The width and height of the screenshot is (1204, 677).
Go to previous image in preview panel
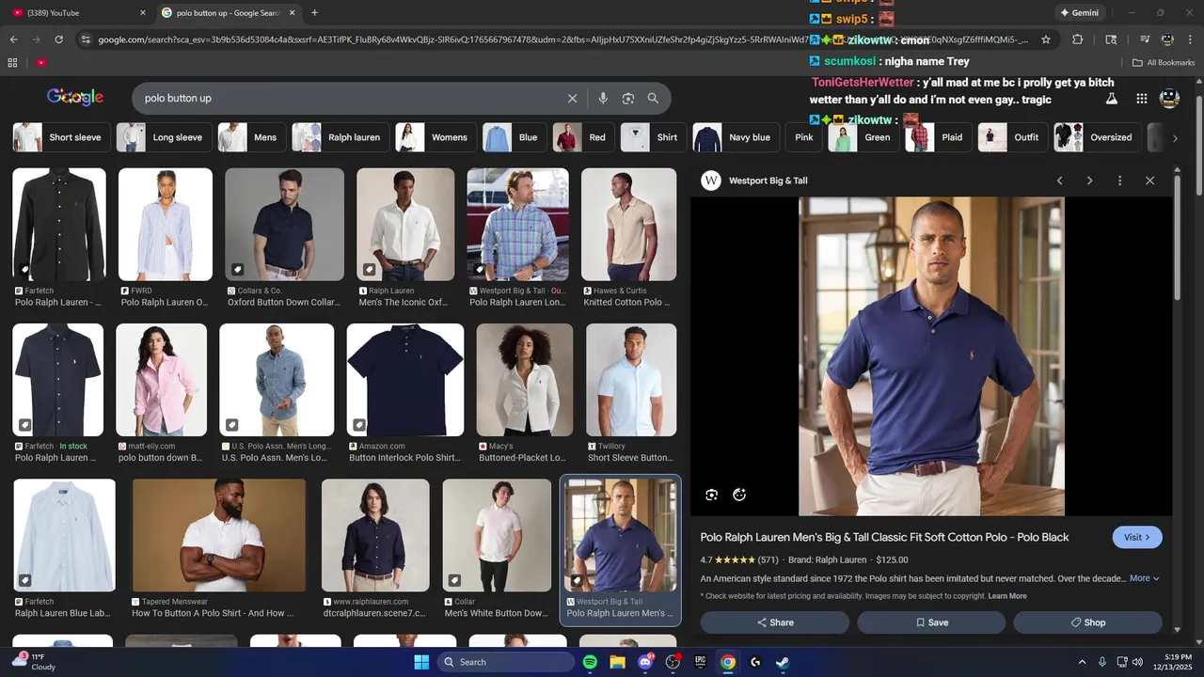pos(1059,181)
